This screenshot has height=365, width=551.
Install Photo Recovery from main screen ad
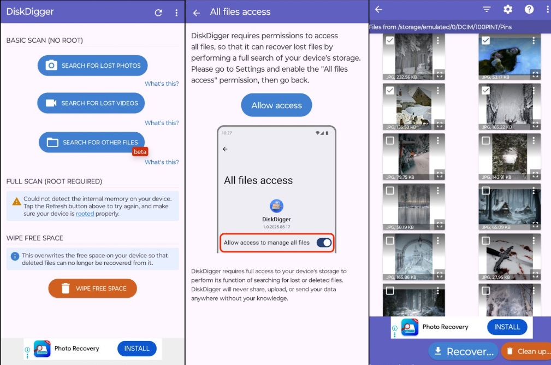(137, 349)
